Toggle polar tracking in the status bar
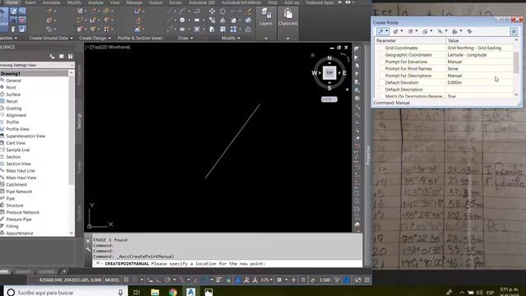Image resolution: width=526 pixels, height=296 pixels. (x=167, y=280)
